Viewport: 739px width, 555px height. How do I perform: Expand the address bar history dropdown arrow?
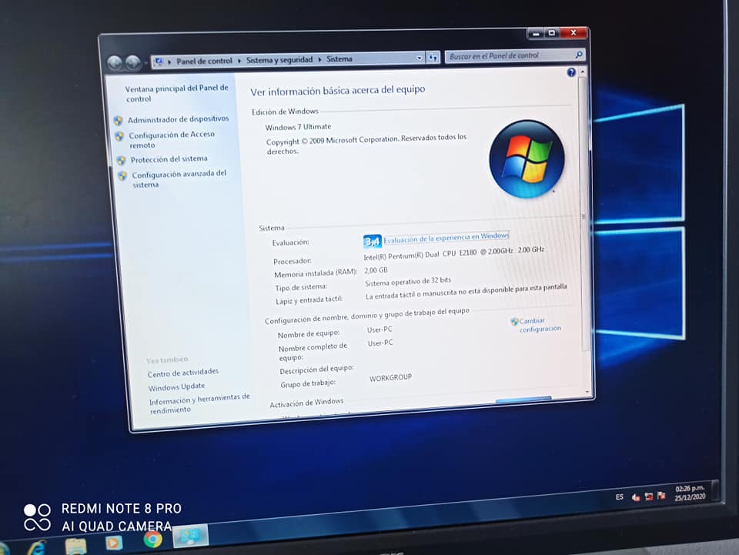[x=419, y=58]
